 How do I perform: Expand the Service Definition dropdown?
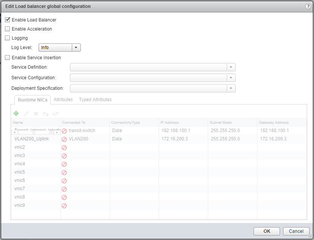(x=231, y=67)
